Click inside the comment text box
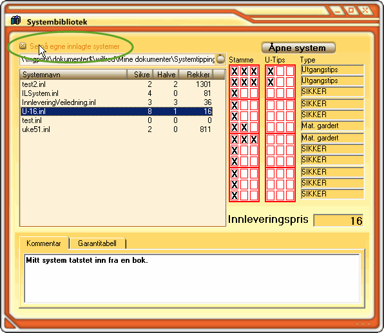This screenshot has width=384, height=333. click(x=192, y=279)
